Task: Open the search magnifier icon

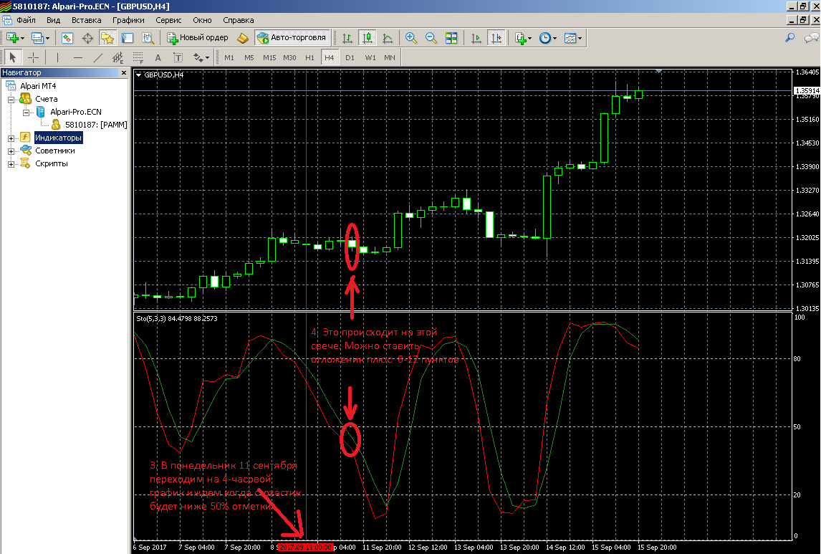Action: pyautogui.click(x=789, y=38)
